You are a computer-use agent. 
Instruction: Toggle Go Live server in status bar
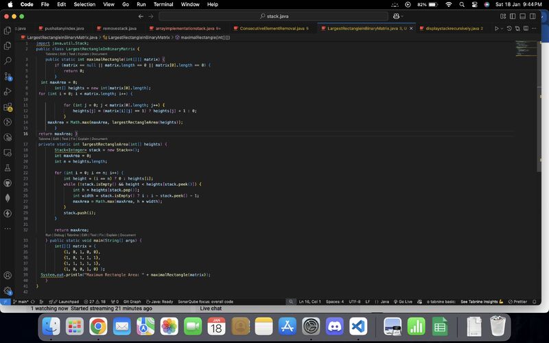click(404, 301)
